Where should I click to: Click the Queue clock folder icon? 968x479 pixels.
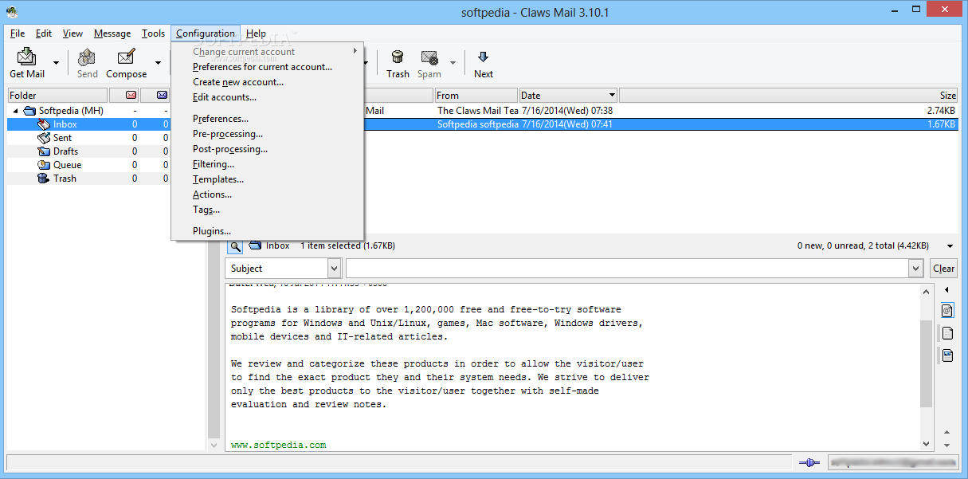tap(44, 165)
